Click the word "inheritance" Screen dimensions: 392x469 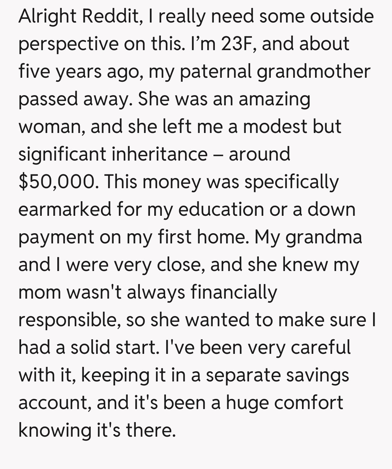(x=159, y=154)
